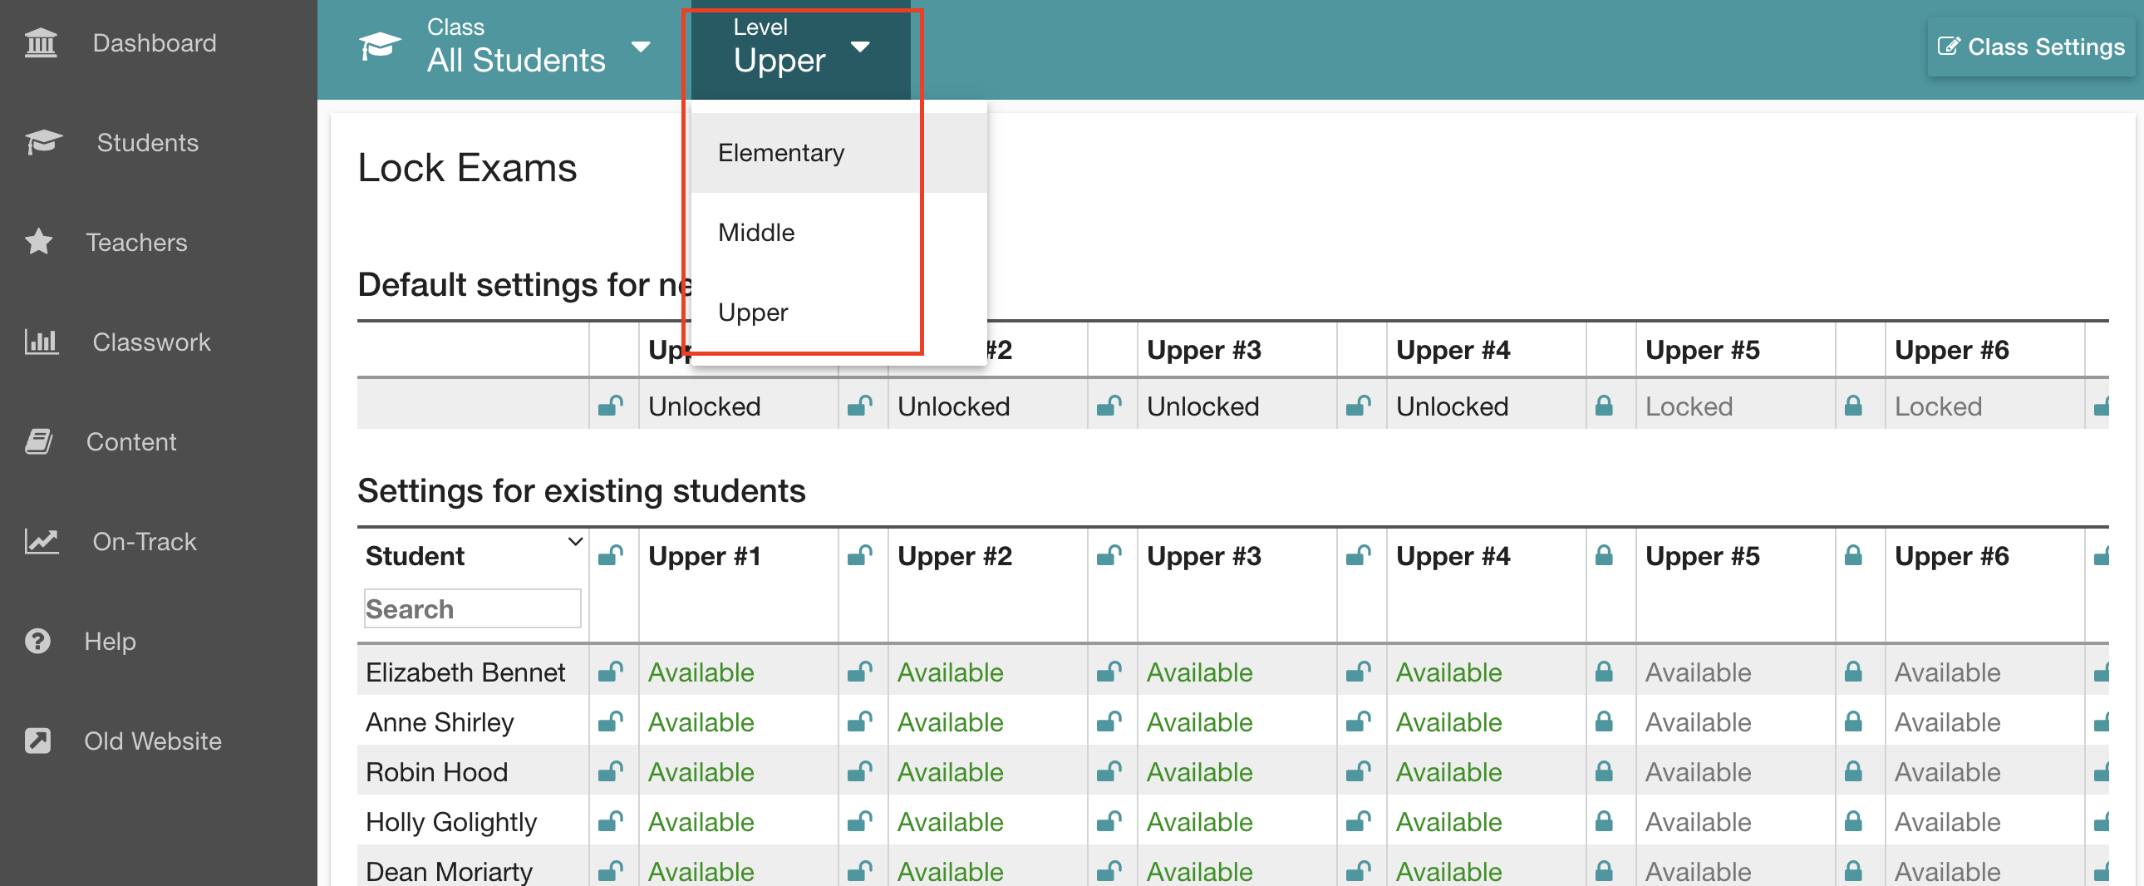This screenshot has height=886, width=2144.
Task: Click the Classwork bar chart icon
Action: [x=41, y=342]
